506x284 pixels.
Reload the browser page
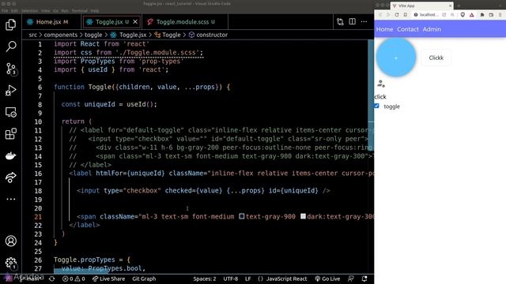pyautogui.click(x=397, y=15)
